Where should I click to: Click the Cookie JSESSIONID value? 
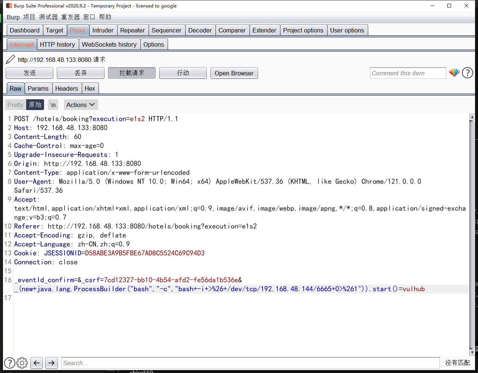pos(145,253)
